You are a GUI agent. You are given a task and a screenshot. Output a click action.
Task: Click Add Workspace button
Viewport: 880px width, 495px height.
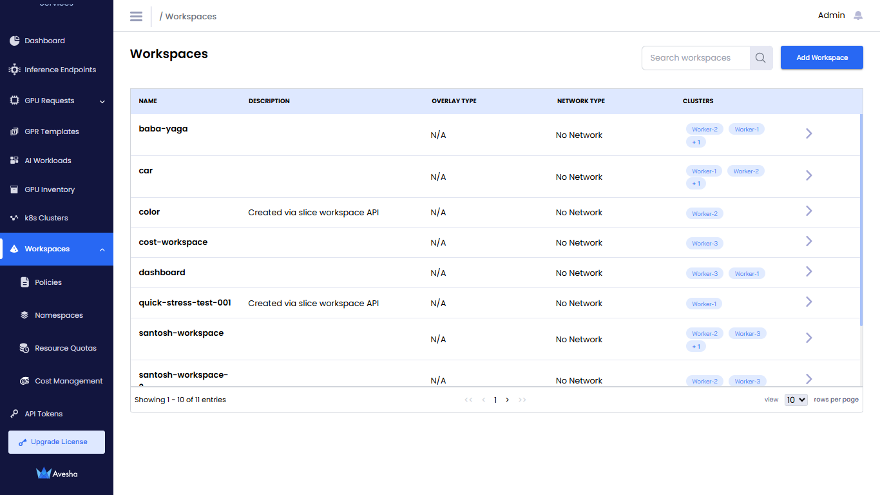pyautogui.click(x=821, y=58)
